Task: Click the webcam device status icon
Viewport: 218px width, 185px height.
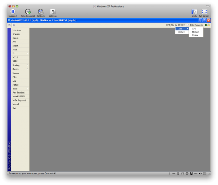Action: click(x=178, y=173)
